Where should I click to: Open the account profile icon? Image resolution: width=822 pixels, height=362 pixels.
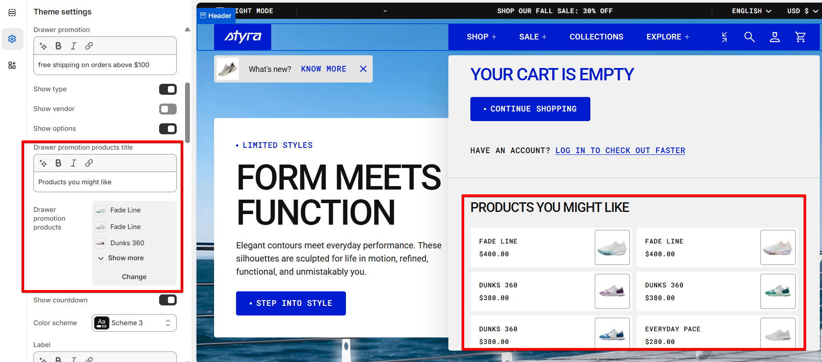[x=775, y=37]
